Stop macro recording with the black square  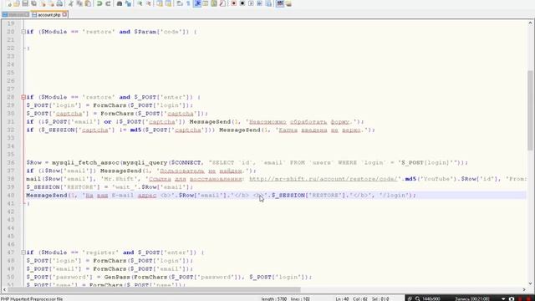tap(242, 3)
